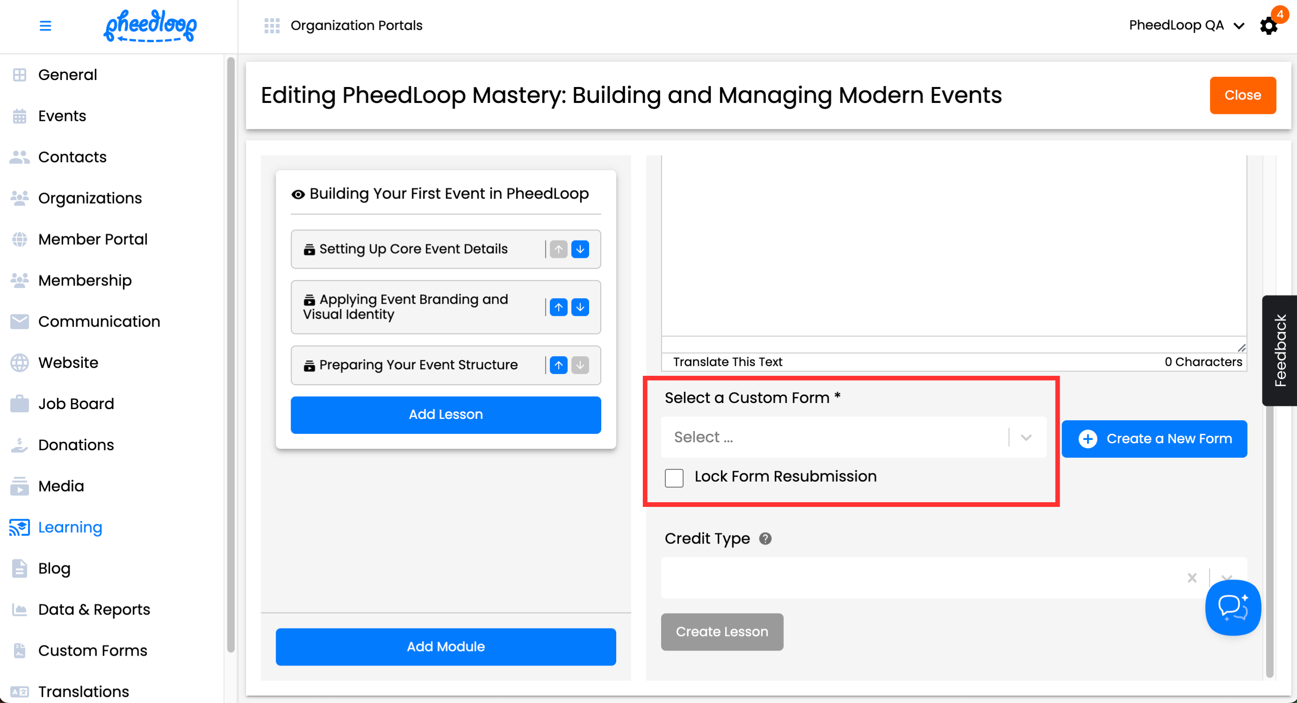Click the sidebar vertical scrollbar

(x=231, y=352)
